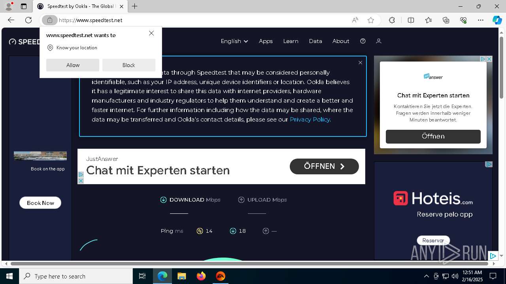Click the DOWNLOAD Mbps label
The width and height of the screenshot is (506, 284).
pos(190,200)
